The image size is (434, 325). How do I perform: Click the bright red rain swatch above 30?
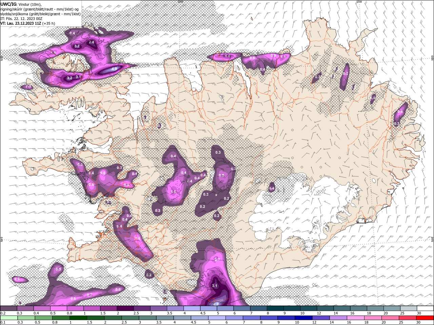[x=425, y=318]
